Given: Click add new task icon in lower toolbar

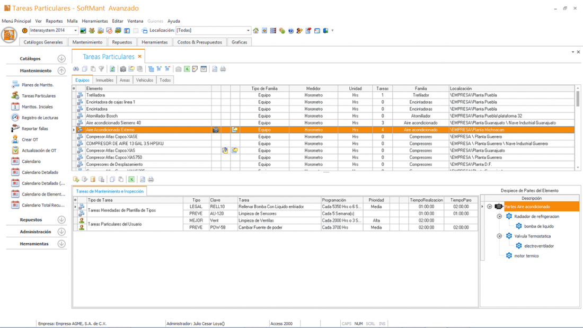Looking at the screenshot, I should [x=76, y=180].
